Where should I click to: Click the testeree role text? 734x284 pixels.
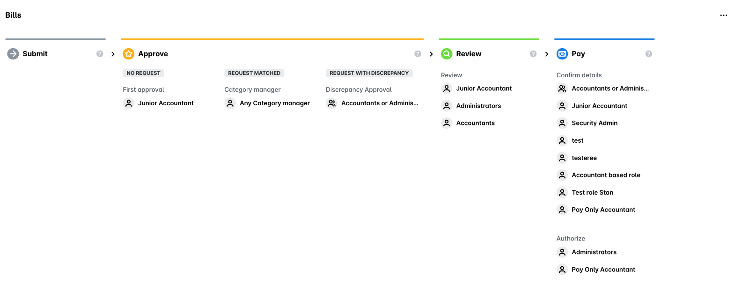tap(584, 158)
